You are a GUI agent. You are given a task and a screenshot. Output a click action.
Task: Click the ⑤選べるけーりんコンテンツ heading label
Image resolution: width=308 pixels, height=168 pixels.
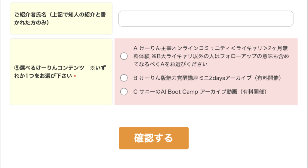[49, 68]
